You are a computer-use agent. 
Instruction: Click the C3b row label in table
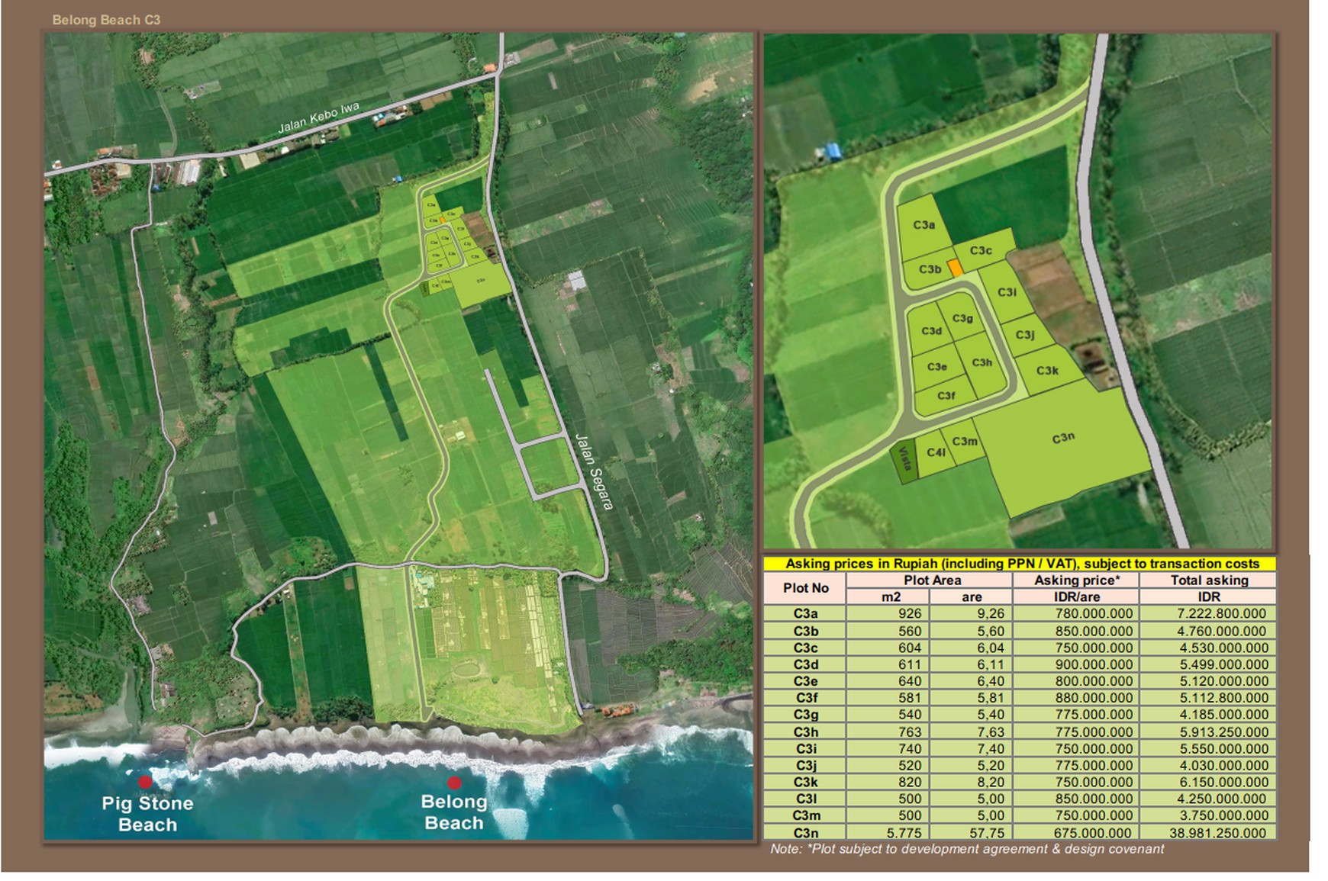(x=805, y=631)
